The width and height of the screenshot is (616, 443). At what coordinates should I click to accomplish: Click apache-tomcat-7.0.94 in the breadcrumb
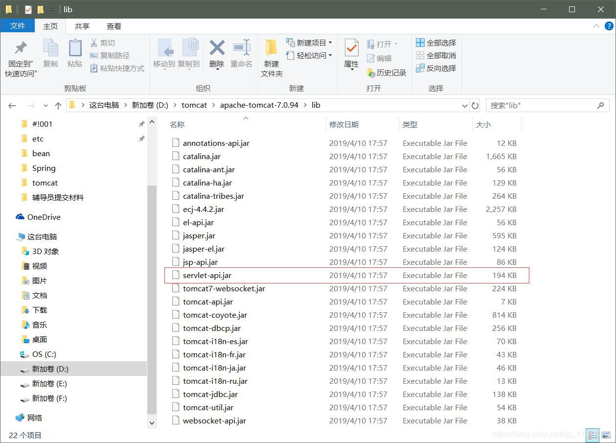tap(259, 105)
